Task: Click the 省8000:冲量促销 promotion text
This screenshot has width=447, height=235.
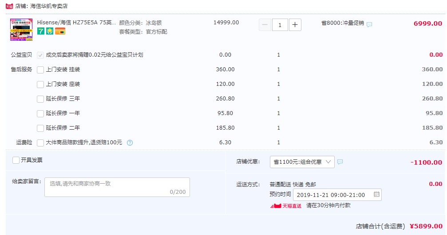Action: 343,23
